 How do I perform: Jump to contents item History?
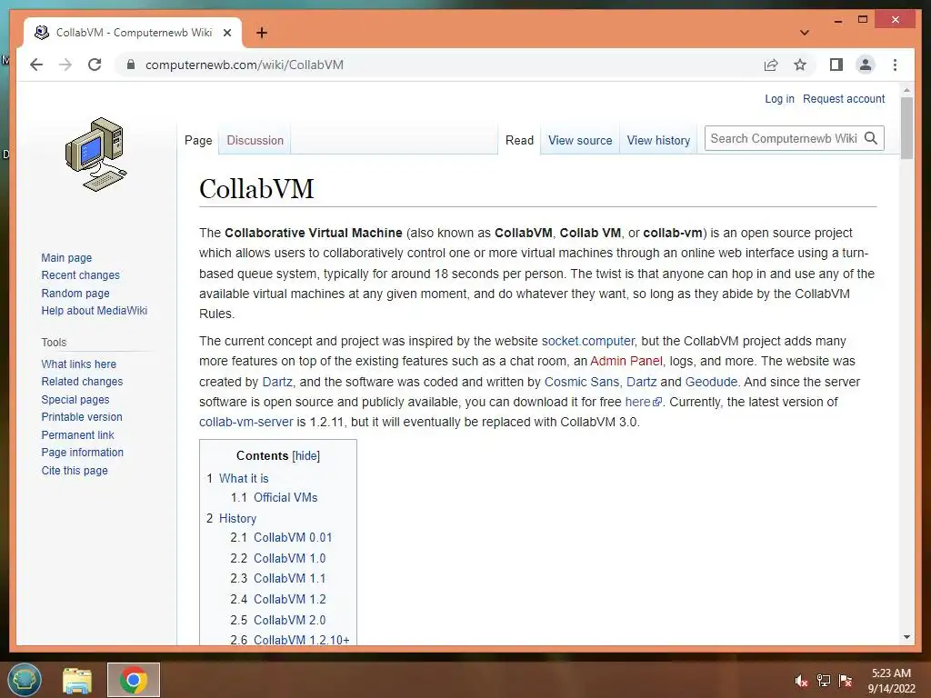pyautogui.click(x=237, y=518)
